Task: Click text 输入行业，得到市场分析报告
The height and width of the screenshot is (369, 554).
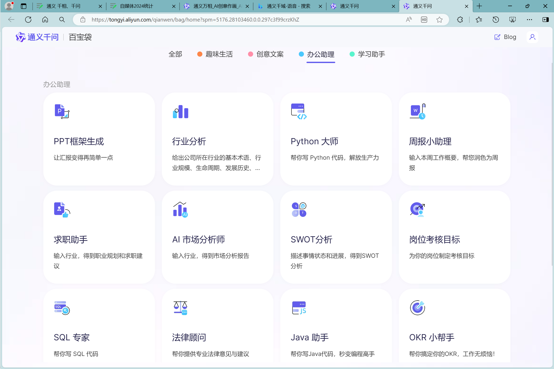Action: 211,256
